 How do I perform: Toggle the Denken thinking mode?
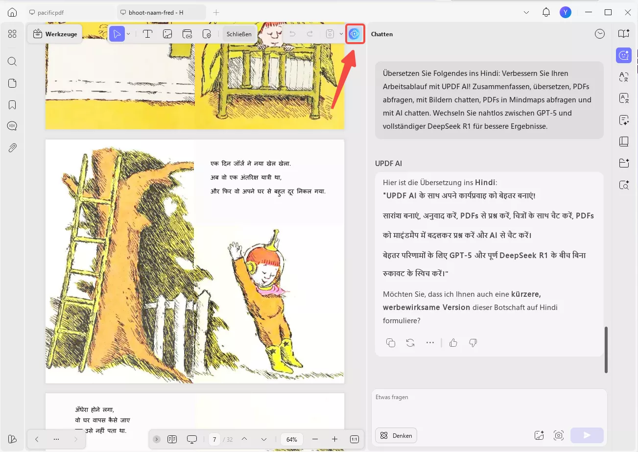coord(396,435)
